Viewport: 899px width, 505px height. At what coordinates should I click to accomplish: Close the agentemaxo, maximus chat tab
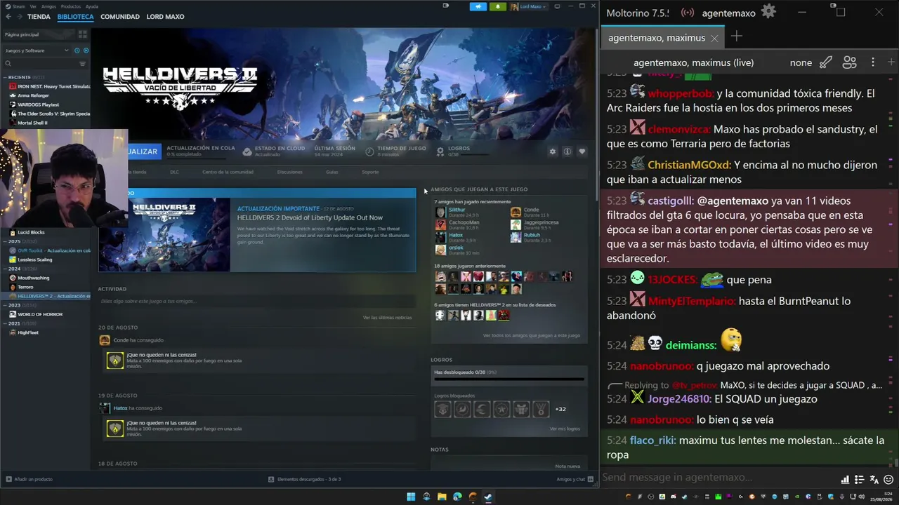point(714,38)
